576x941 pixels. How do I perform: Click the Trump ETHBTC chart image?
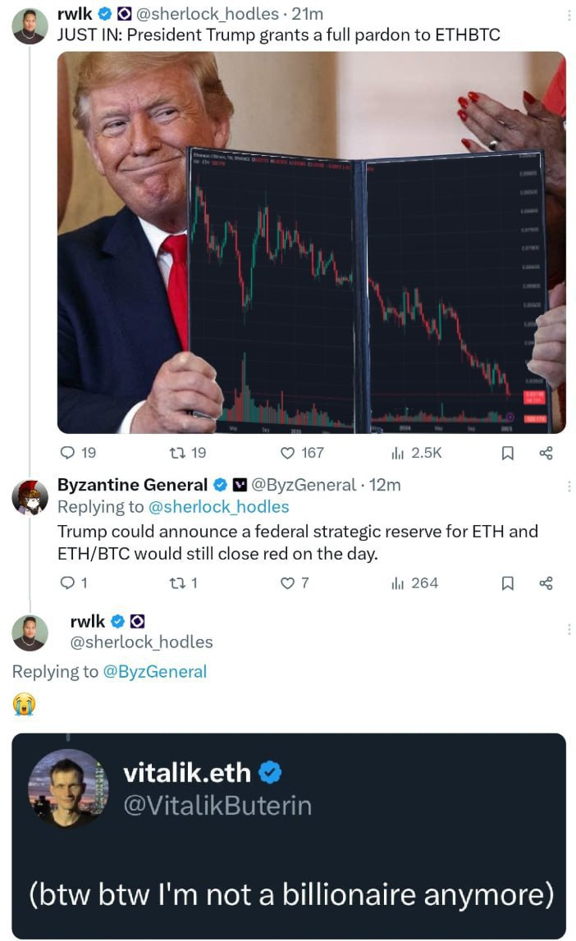click(x=312, y=243)
